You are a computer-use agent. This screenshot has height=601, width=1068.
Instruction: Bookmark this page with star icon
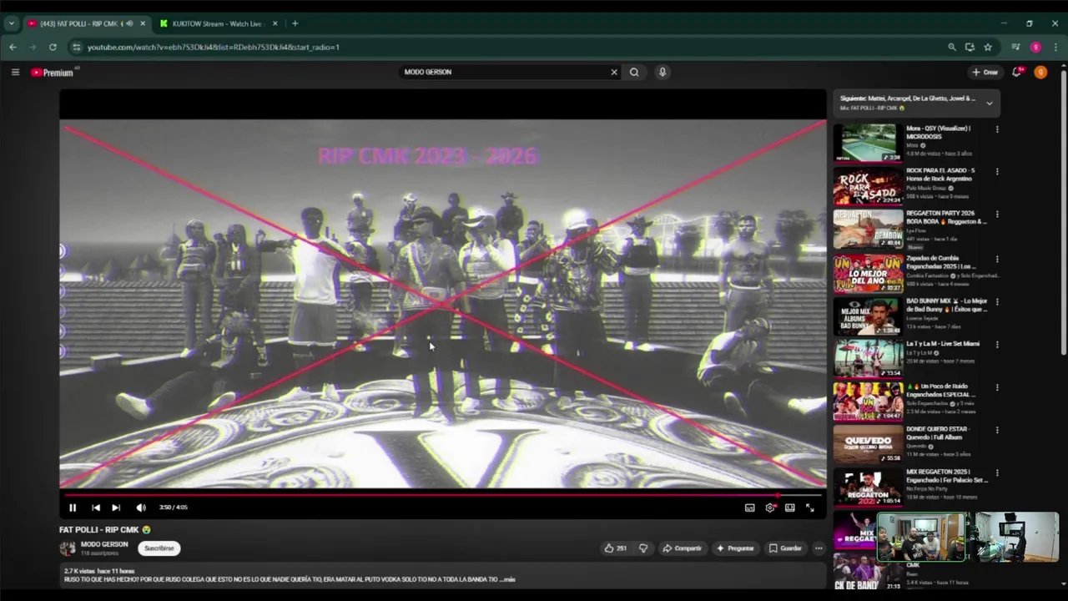point(988,48)
